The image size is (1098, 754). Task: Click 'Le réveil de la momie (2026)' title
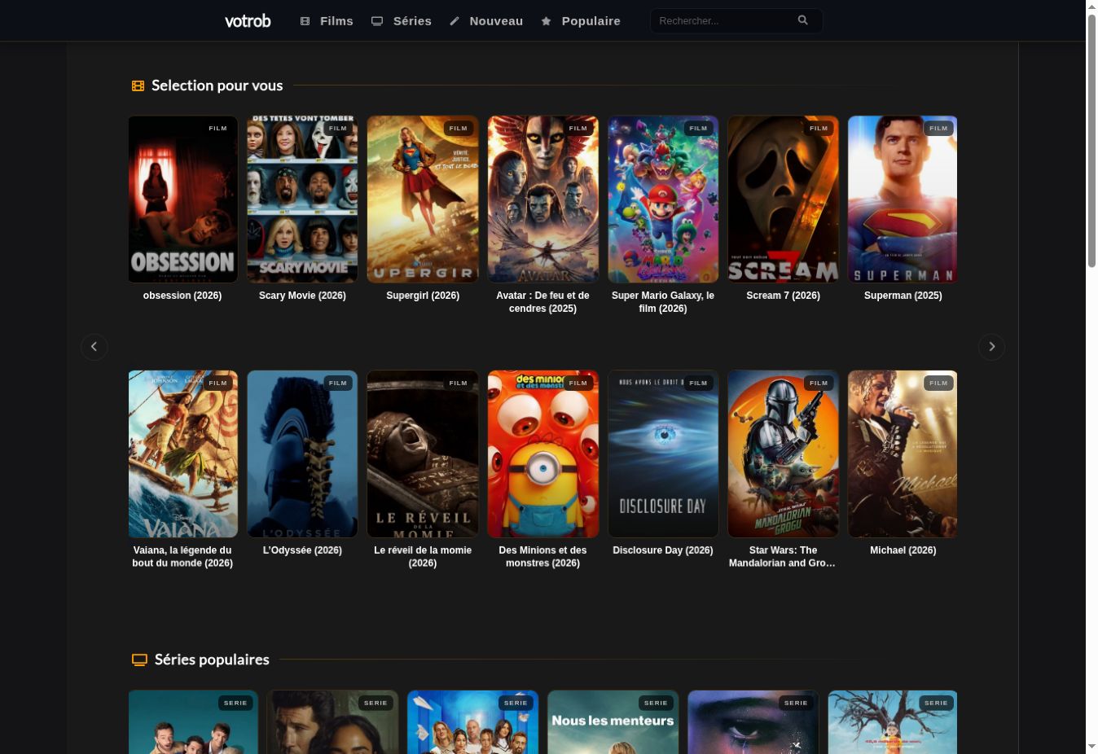coord(423,557)
